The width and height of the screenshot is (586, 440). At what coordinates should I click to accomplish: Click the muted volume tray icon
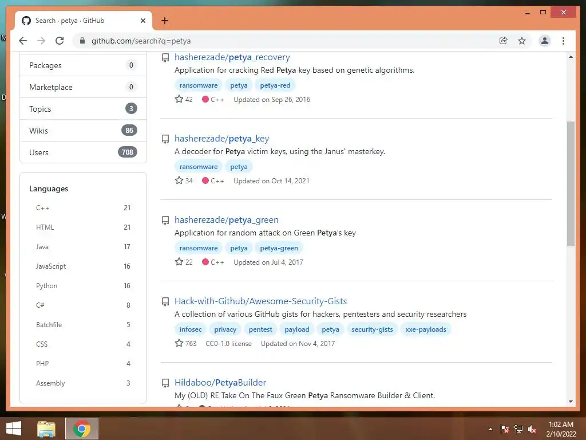pyautogui.click(x=532, y=429)
